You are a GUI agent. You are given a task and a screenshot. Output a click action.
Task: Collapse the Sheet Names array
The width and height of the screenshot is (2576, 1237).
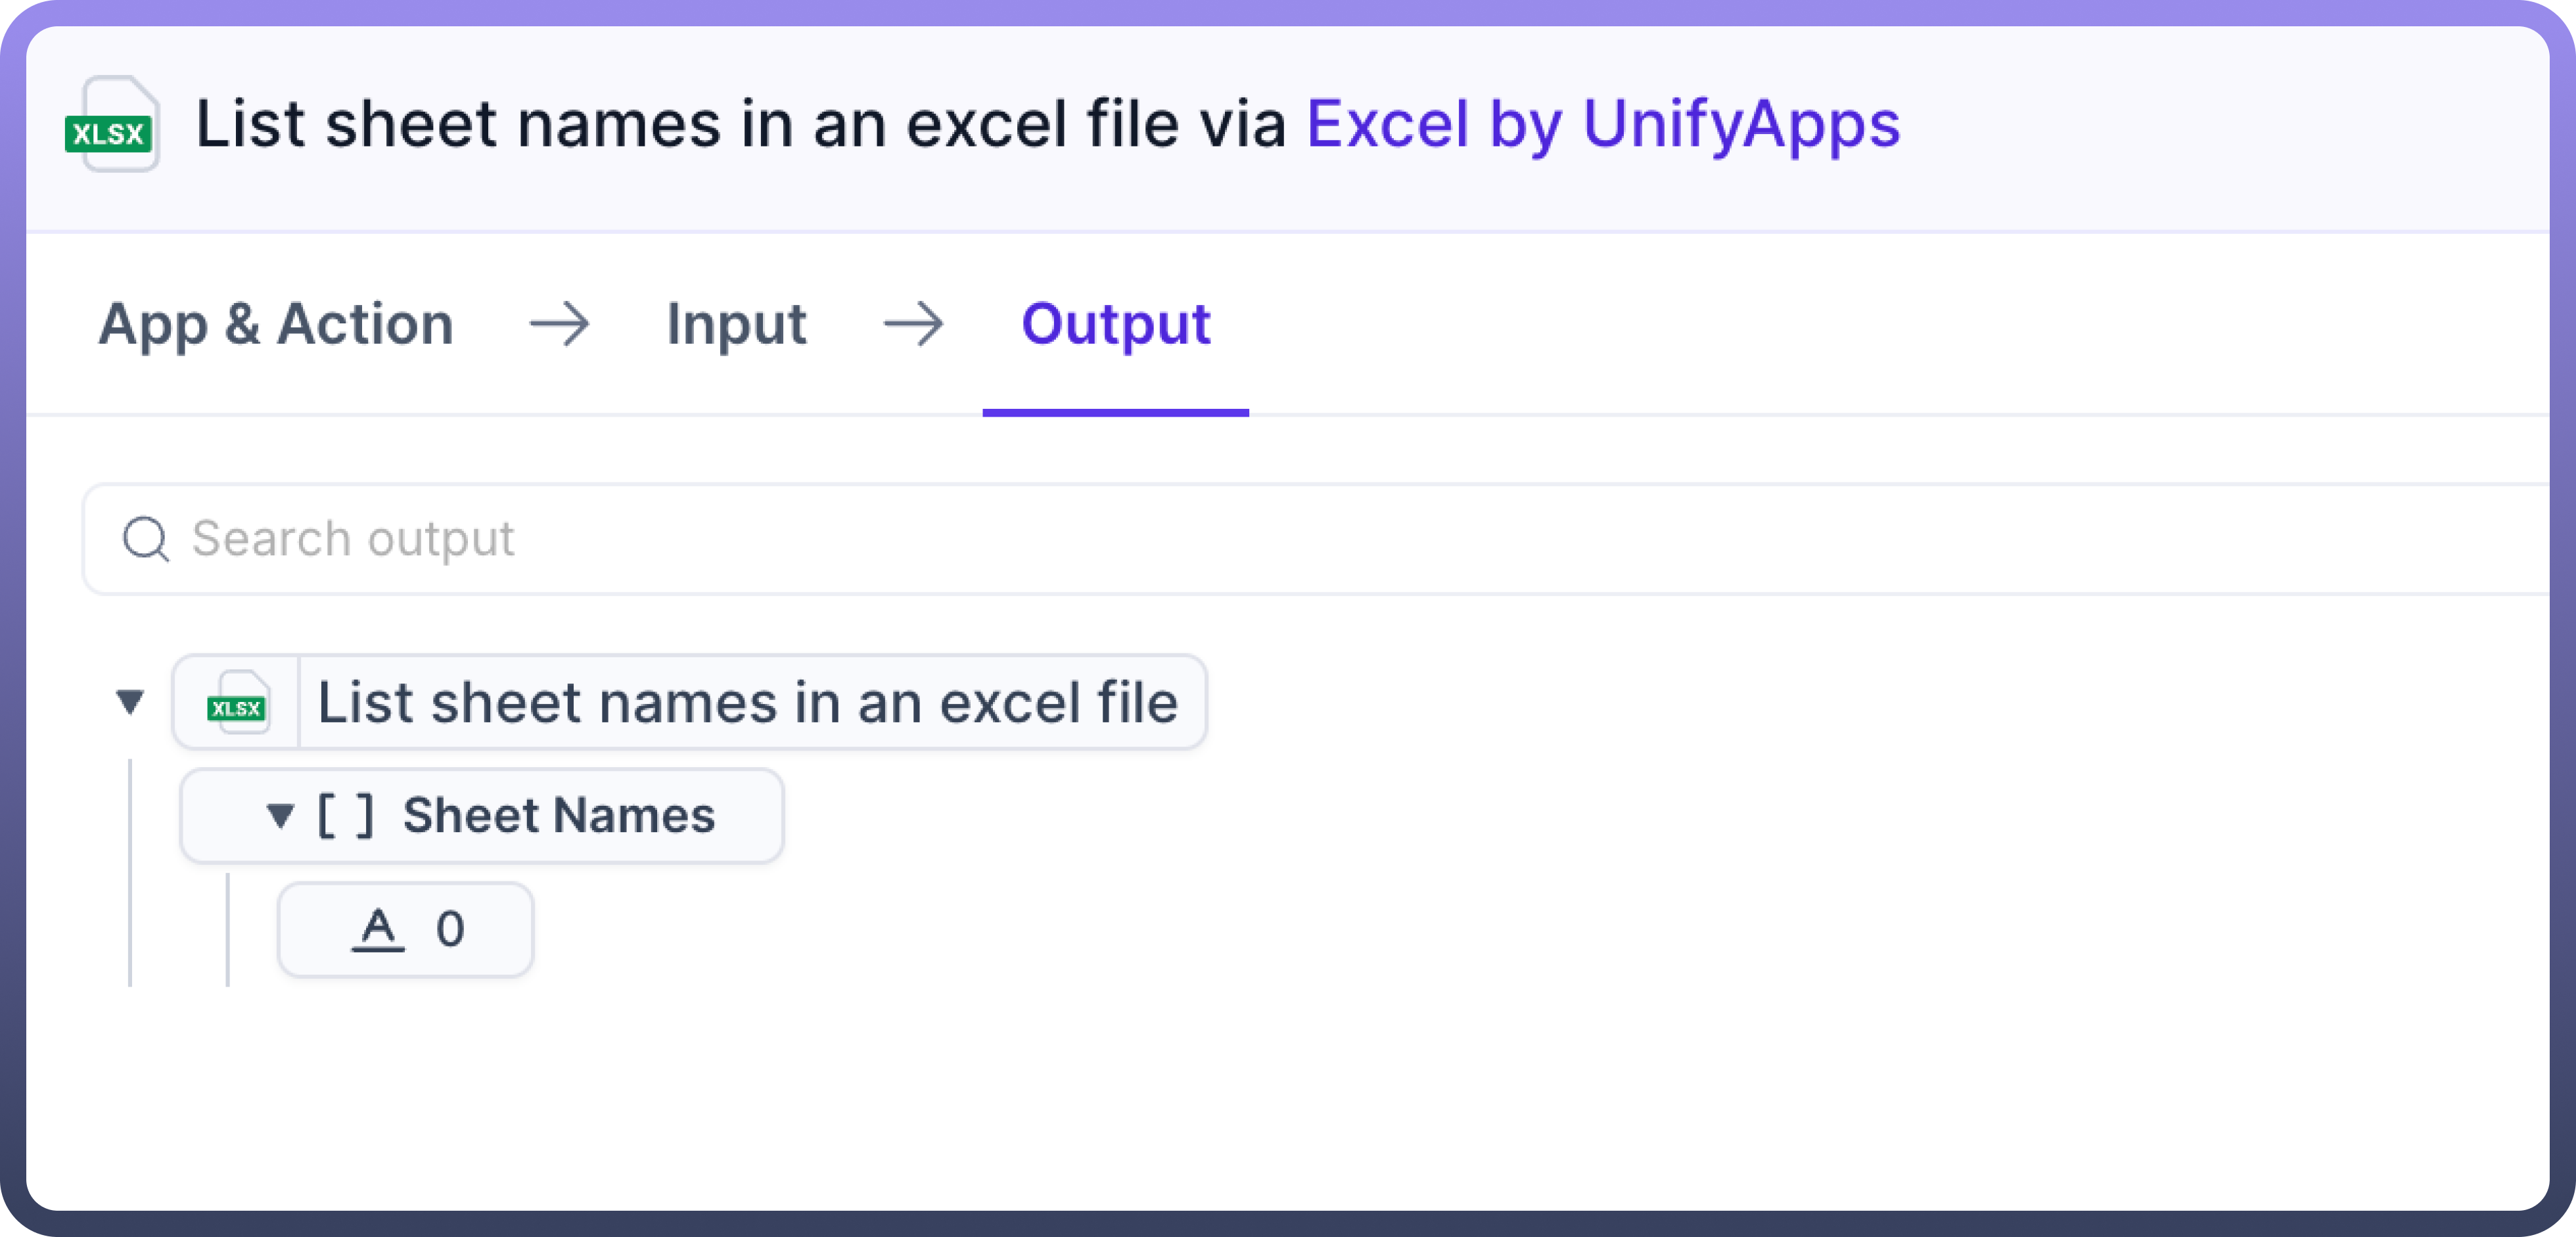tap(280, 816)
